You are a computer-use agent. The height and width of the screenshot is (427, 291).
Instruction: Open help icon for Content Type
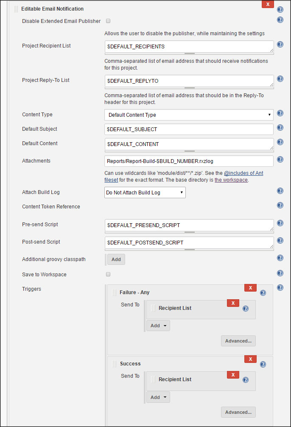[280, 113]
